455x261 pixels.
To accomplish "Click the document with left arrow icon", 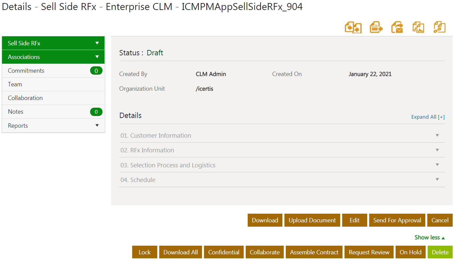I will point(376,27).
